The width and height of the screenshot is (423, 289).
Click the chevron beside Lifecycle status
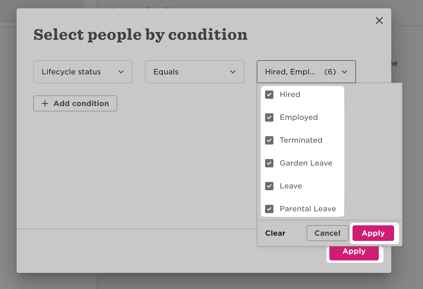[121, 72]
